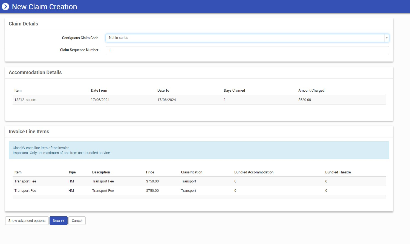The image size is (410, 244).
Task: Click the Amount Charged column header
Action: (x=311, y=91)
